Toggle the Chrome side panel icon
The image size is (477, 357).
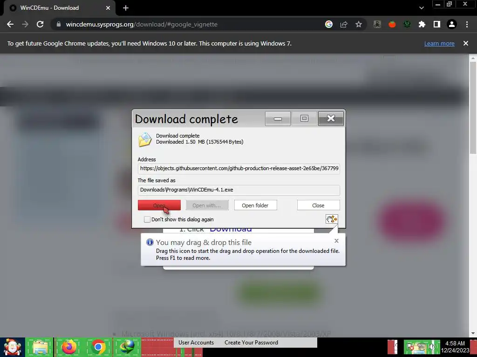point(437,24)
